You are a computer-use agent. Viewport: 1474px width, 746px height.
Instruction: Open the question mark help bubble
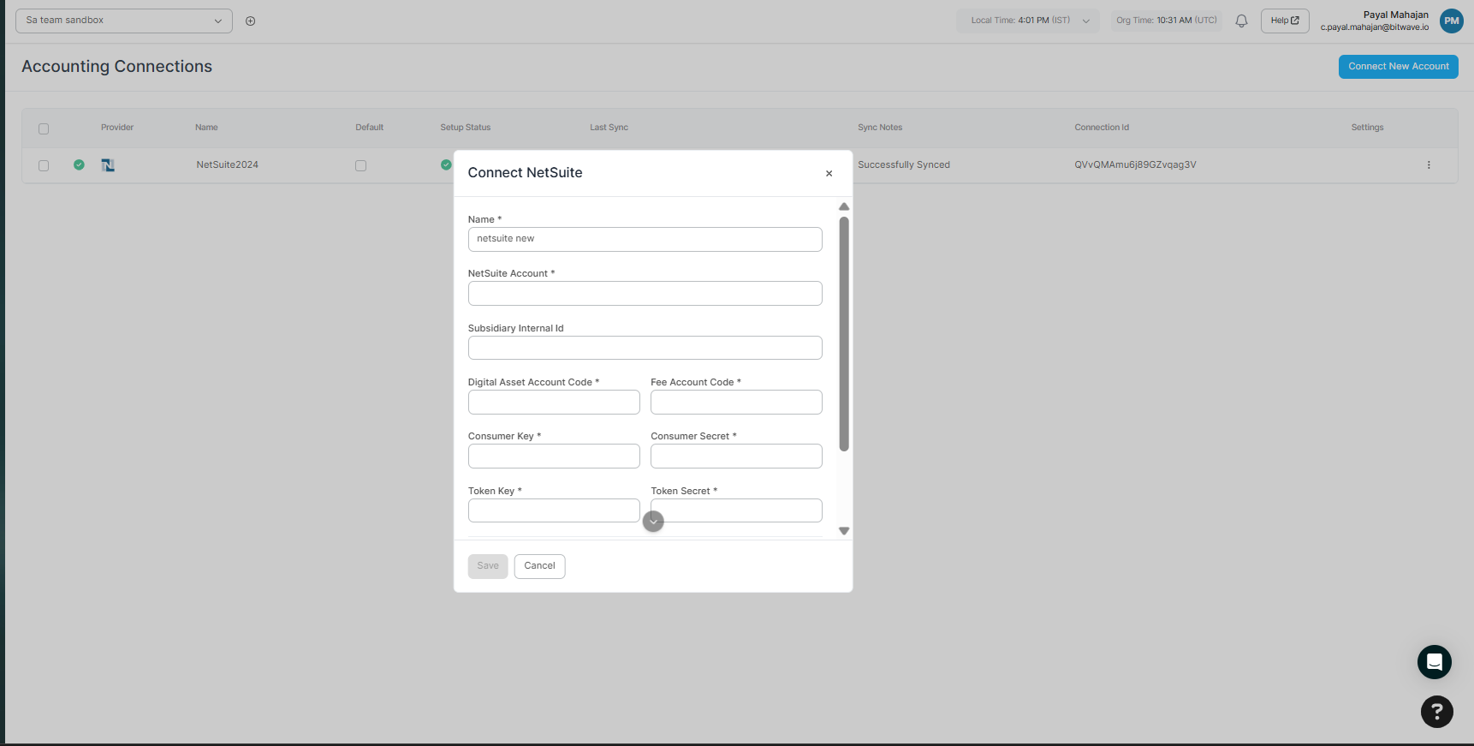tap(1437, 712)
